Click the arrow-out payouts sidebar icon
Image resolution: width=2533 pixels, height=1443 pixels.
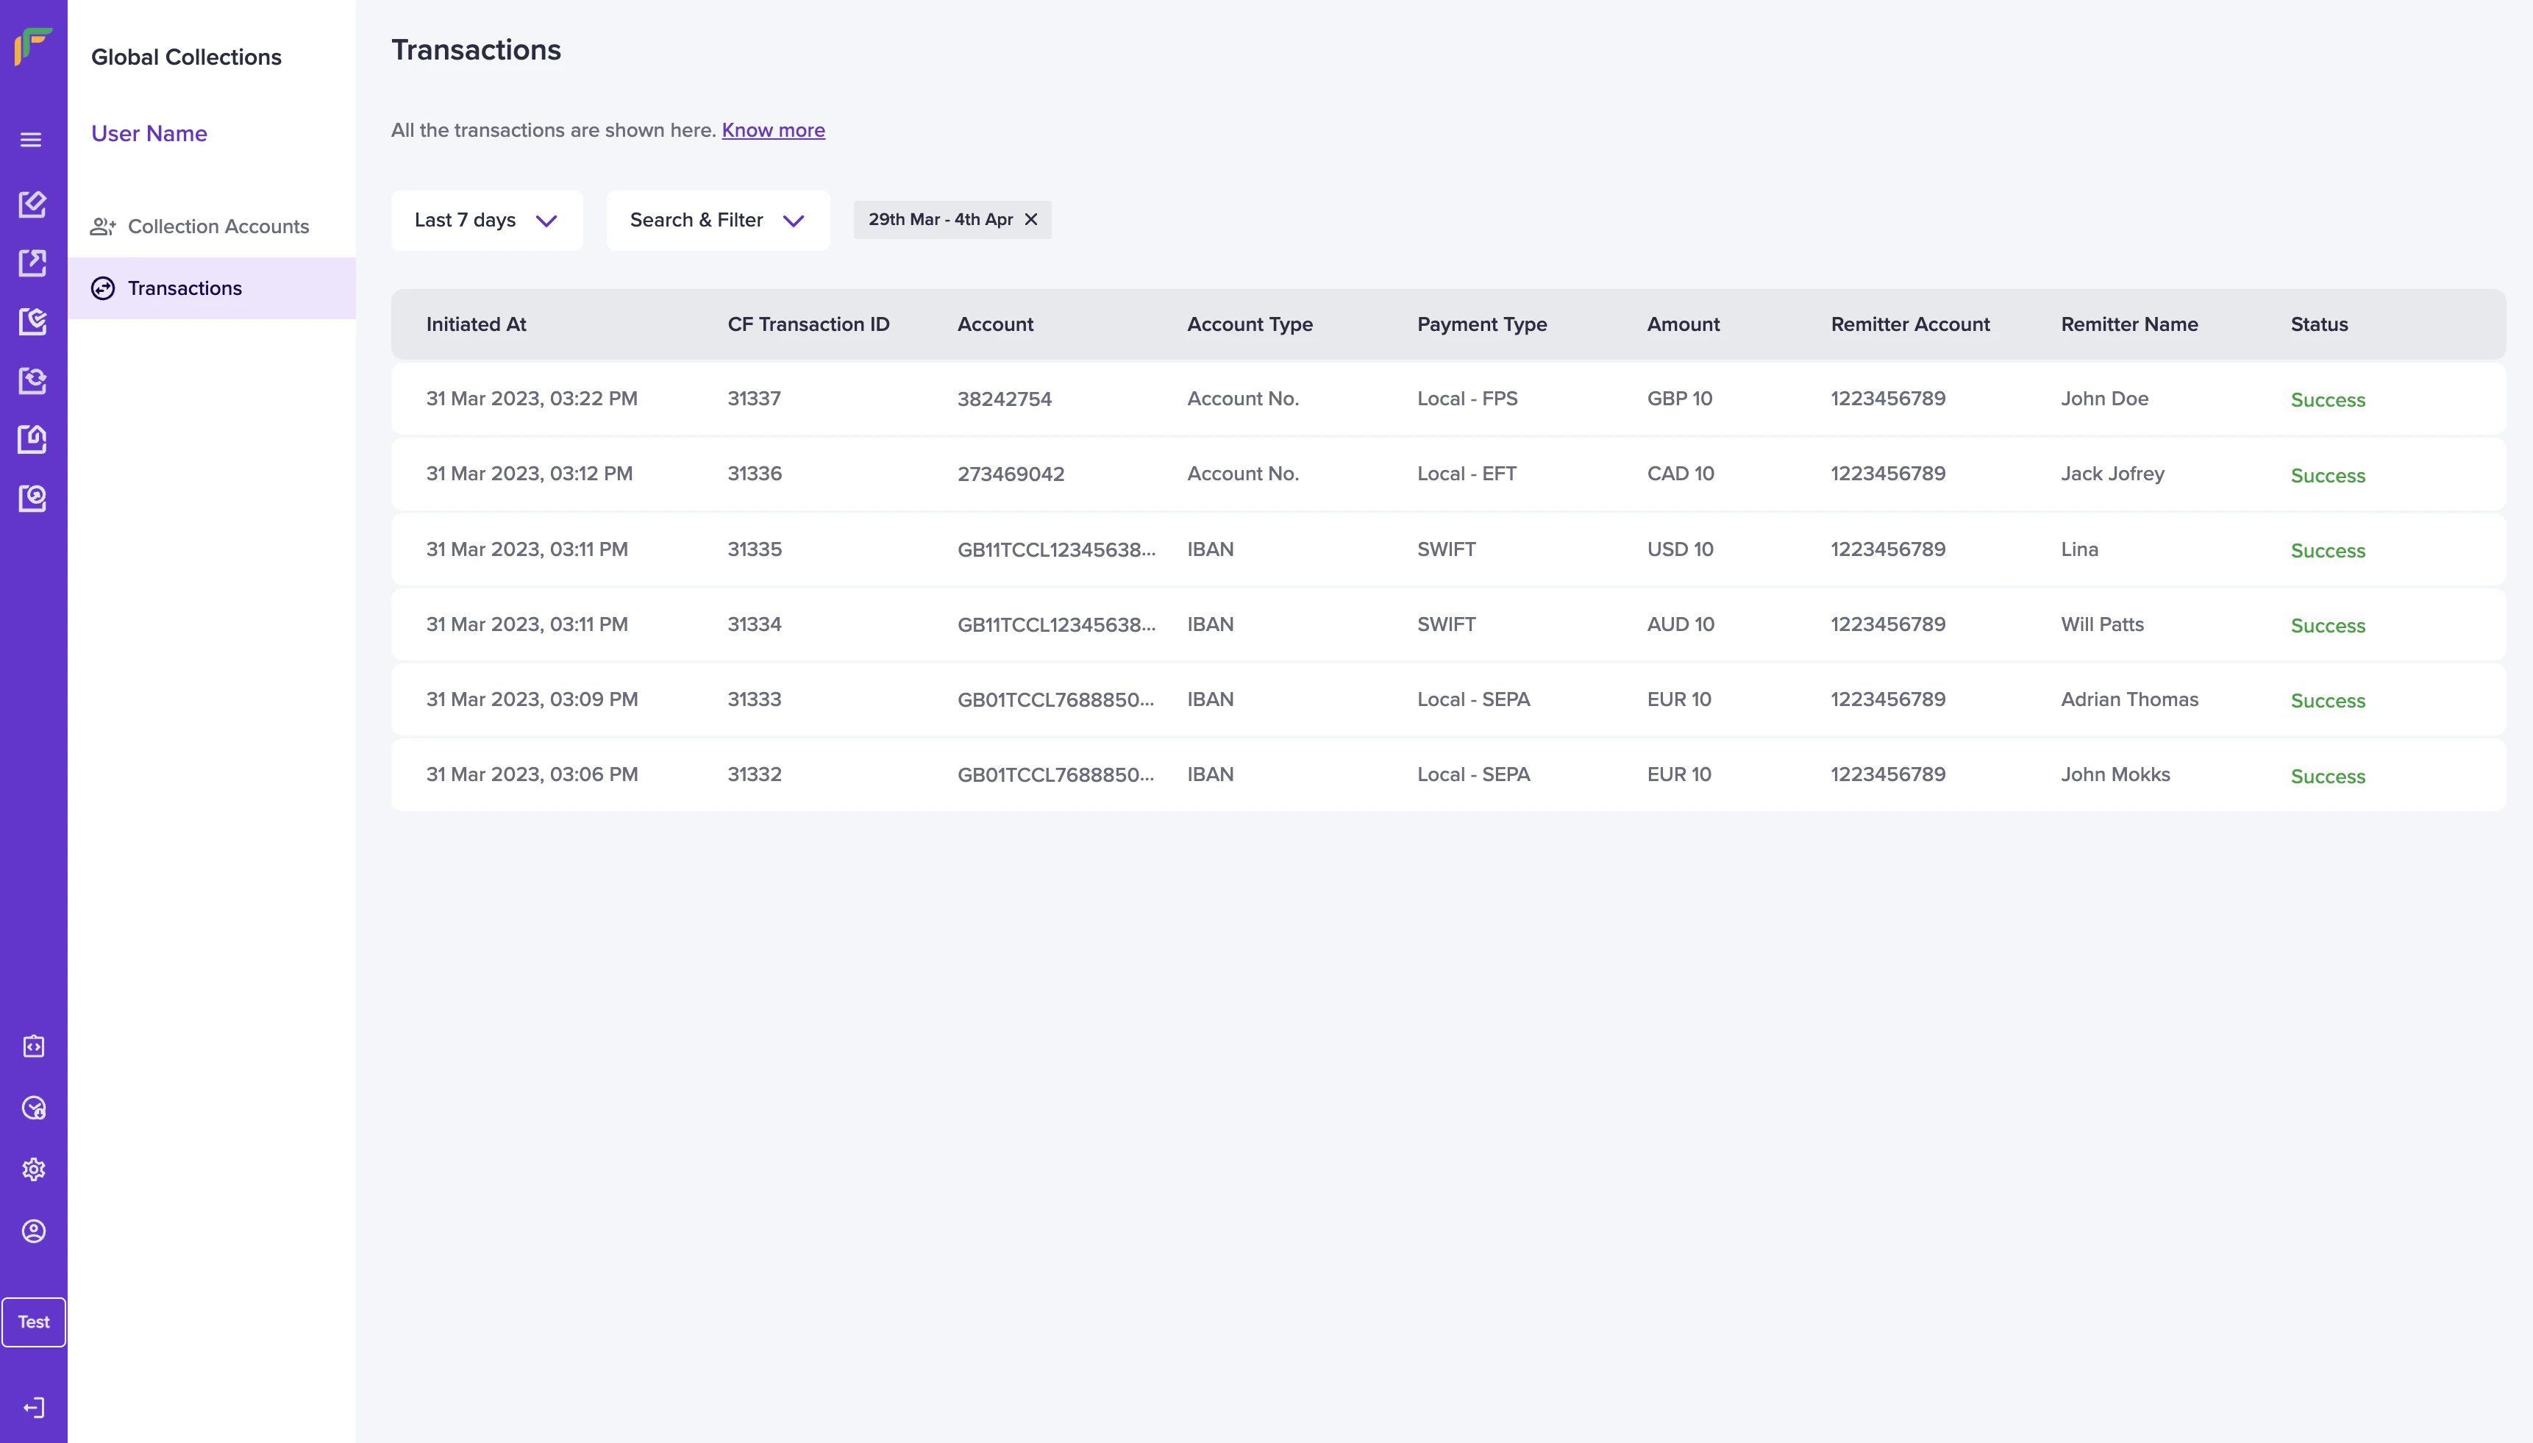pos(32,263)
